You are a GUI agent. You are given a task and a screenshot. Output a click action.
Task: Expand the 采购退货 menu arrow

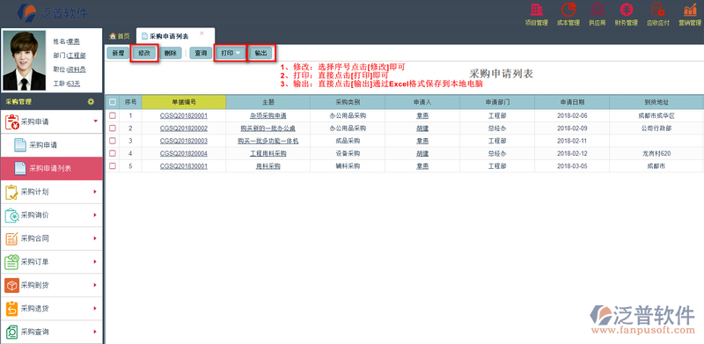tap(95, 309)
